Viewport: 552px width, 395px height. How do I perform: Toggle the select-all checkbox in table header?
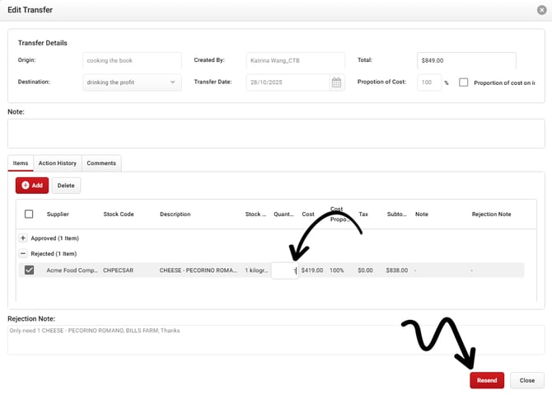tap(29, 214)
